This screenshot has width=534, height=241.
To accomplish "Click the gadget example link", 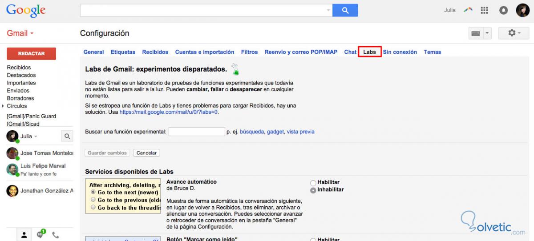I will click(x=275, y=132).
